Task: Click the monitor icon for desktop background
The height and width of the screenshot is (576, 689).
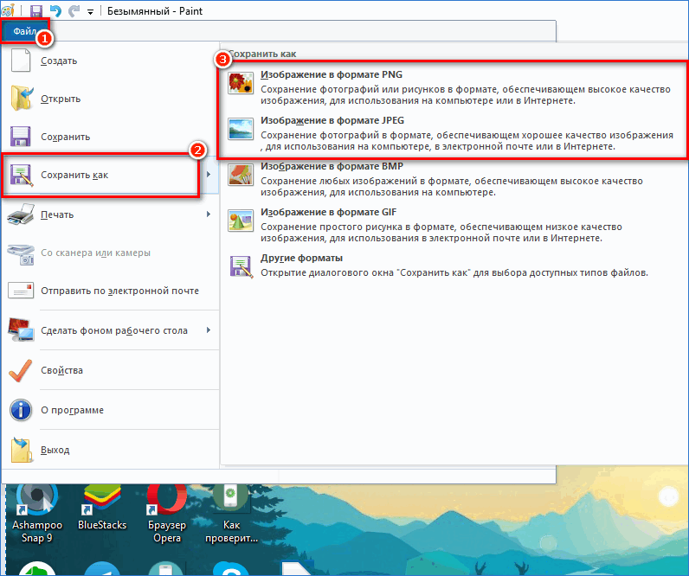Action: (x=21, y=330)
